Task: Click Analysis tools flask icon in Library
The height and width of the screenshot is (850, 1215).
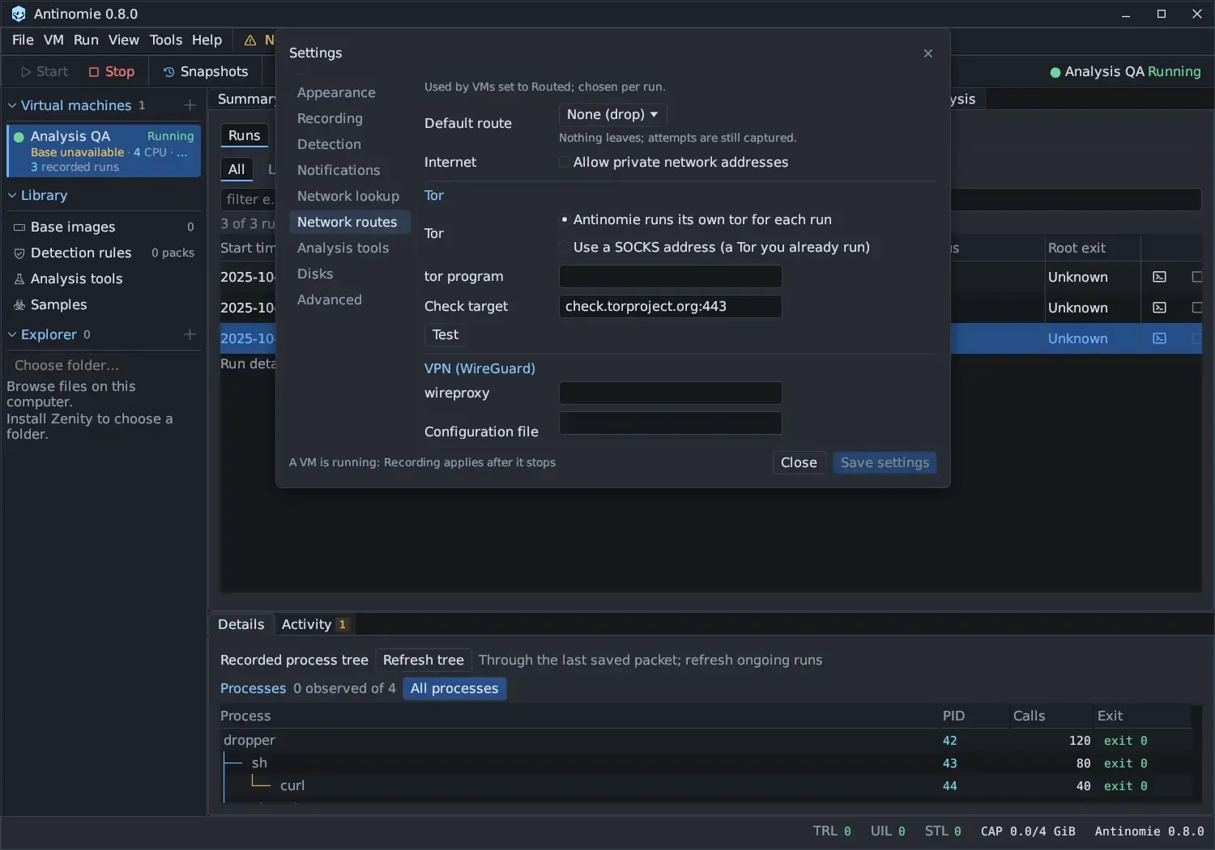Action: pyautogui.click(x=19, y=279)
